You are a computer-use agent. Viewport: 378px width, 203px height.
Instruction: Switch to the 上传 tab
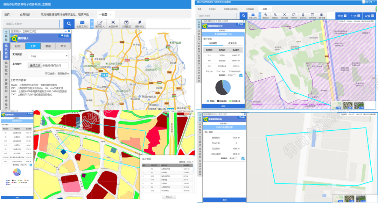click(33, 46)
